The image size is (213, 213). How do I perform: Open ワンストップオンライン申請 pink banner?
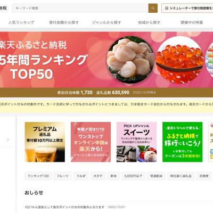tap(91, 142)
